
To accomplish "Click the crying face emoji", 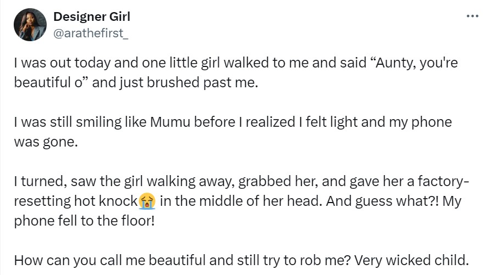I will pos(147,201).
